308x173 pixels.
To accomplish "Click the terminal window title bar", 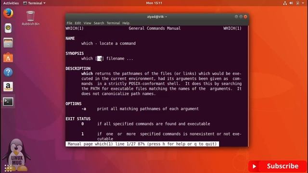I will click(x=157, y=17).
